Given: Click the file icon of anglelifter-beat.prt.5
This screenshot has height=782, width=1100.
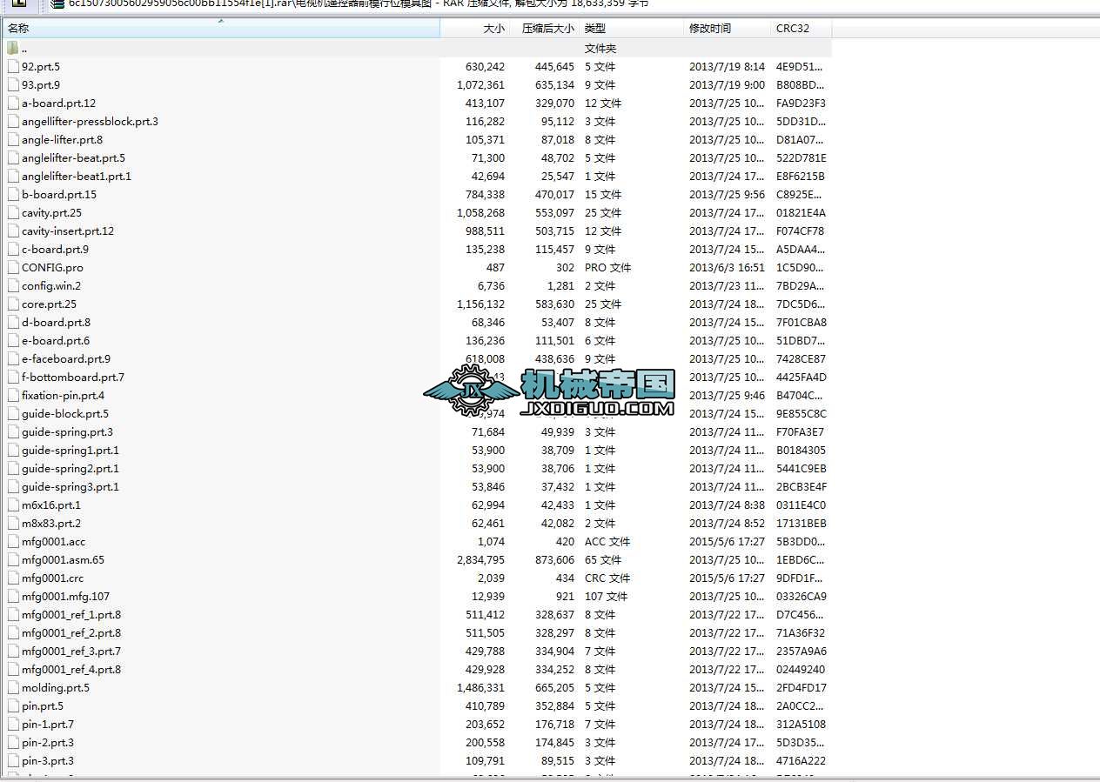Looking at the screenshot, I should pyautogui.click(x=13, y=158).
